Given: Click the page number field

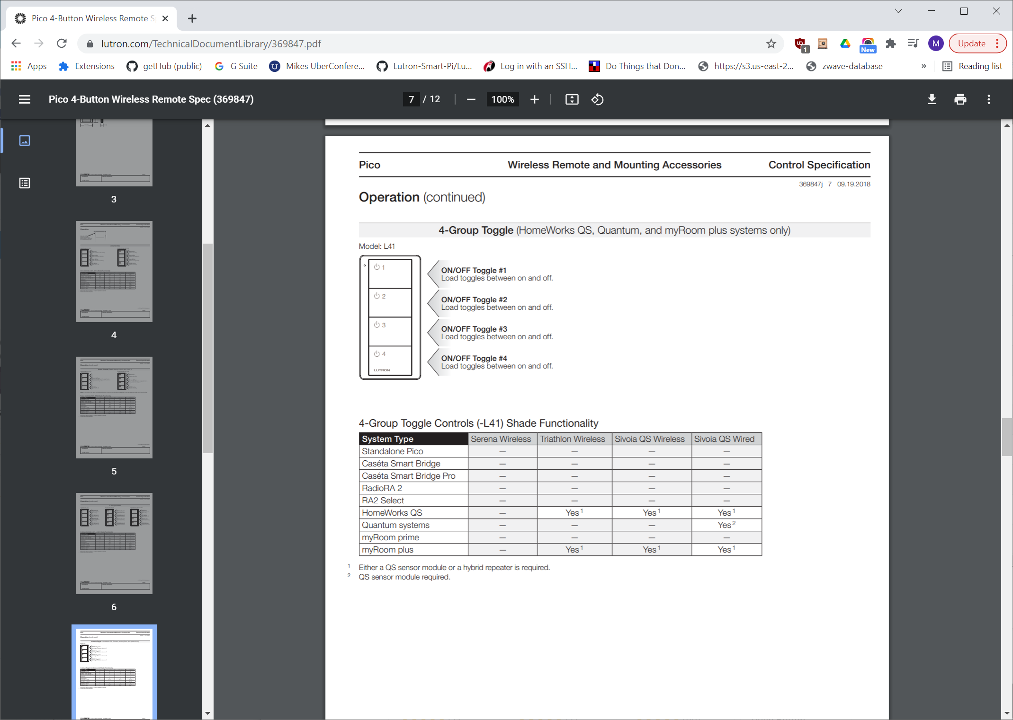Looking at the screenshot, I should pyautogui.click(x=411, y=99).
